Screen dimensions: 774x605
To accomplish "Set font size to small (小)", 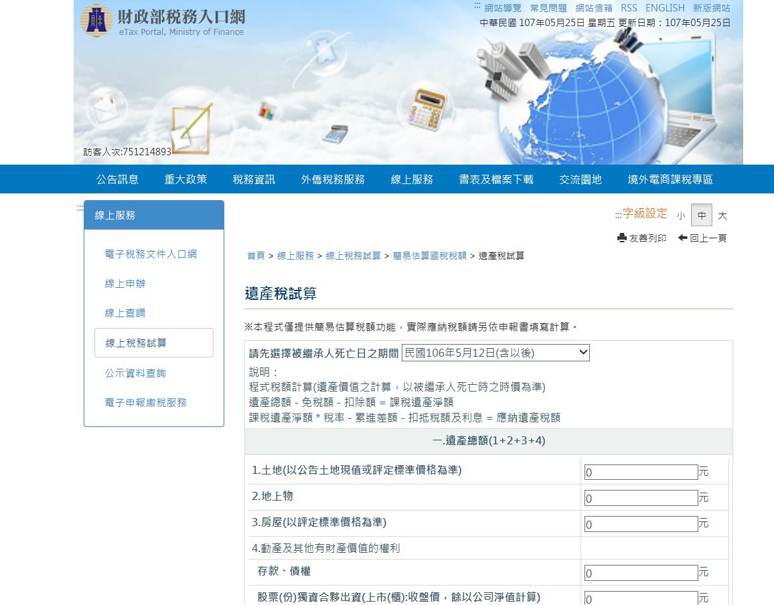I will [681, 215].
